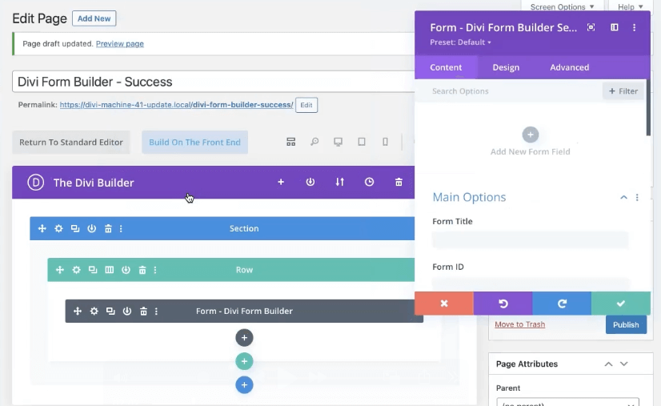Click the Divi Builder plus icon
The width and height of the screenshot is (661, 406).
pos(281,182)
